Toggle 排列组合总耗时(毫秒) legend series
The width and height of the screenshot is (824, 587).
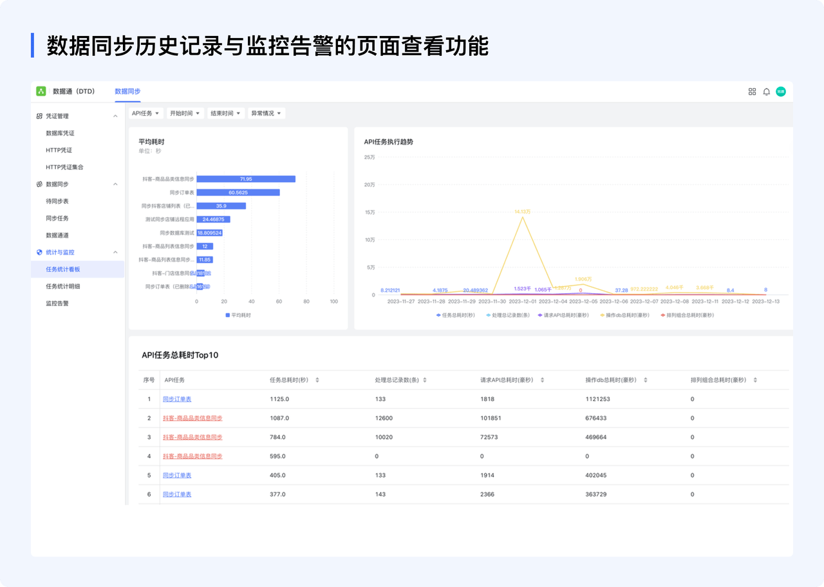click(x=687, y=315)
